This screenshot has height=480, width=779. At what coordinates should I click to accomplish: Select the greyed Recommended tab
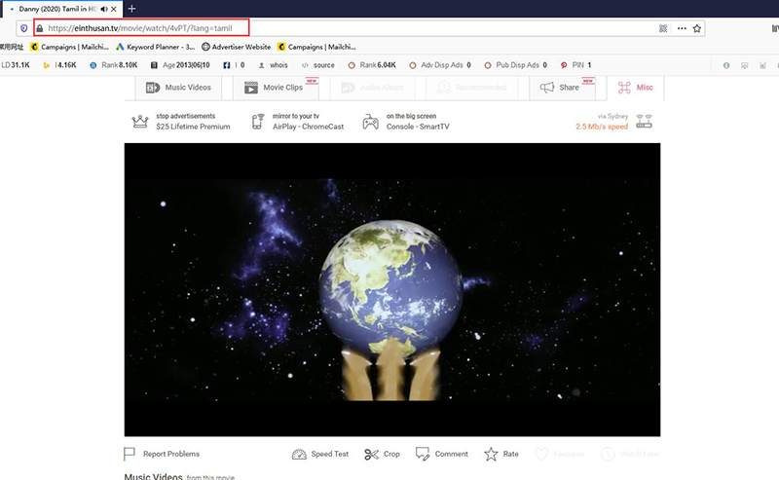[472, 88]
